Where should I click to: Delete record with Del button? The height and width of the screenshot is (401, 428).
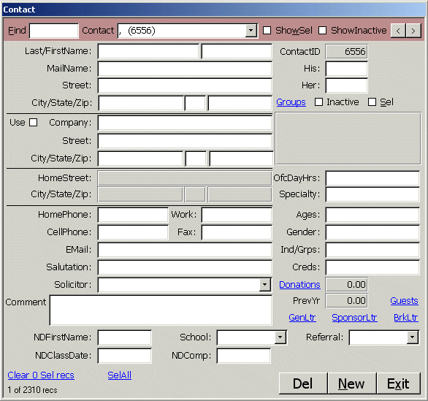[x=302, y=383]
